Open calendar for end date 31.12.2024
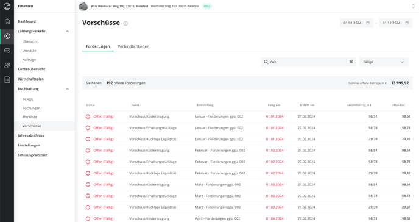419x222 pixels. tap(407, 23)
